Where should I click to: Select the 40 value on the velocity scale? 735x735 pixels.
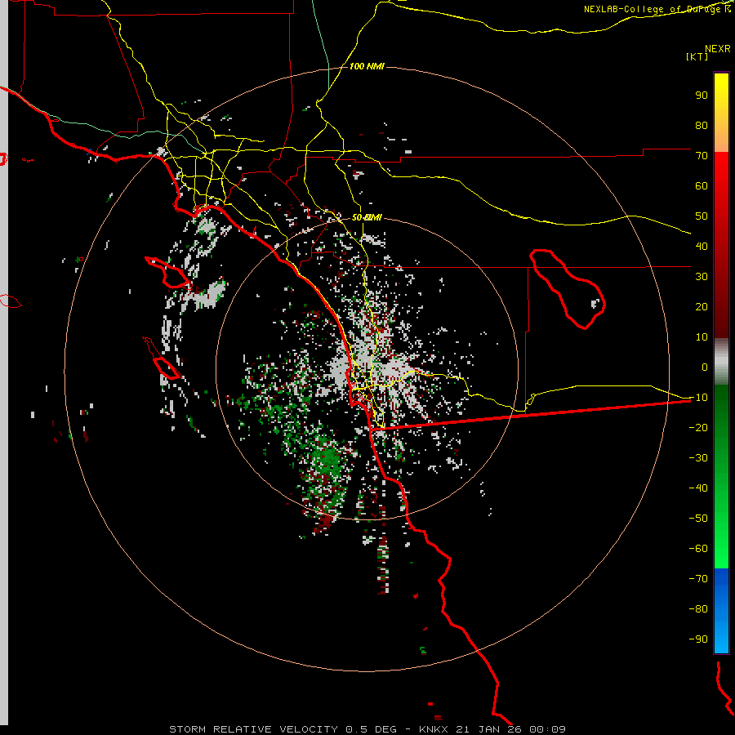(x=702, y=246)
